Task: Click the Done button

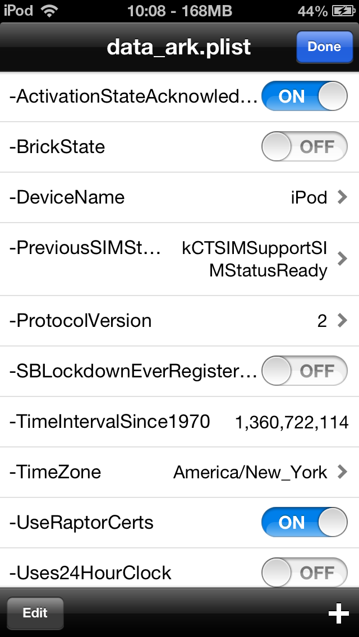Action: pos(324,47)
